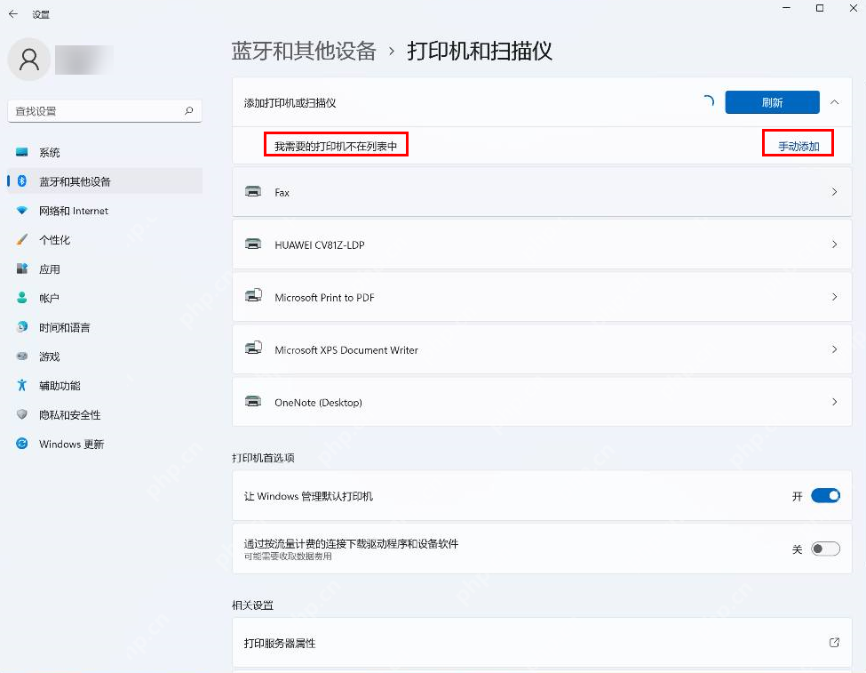This screenshot has width=866, height=673.
Task: Click the 应用 apps icon
Action: 22,268
